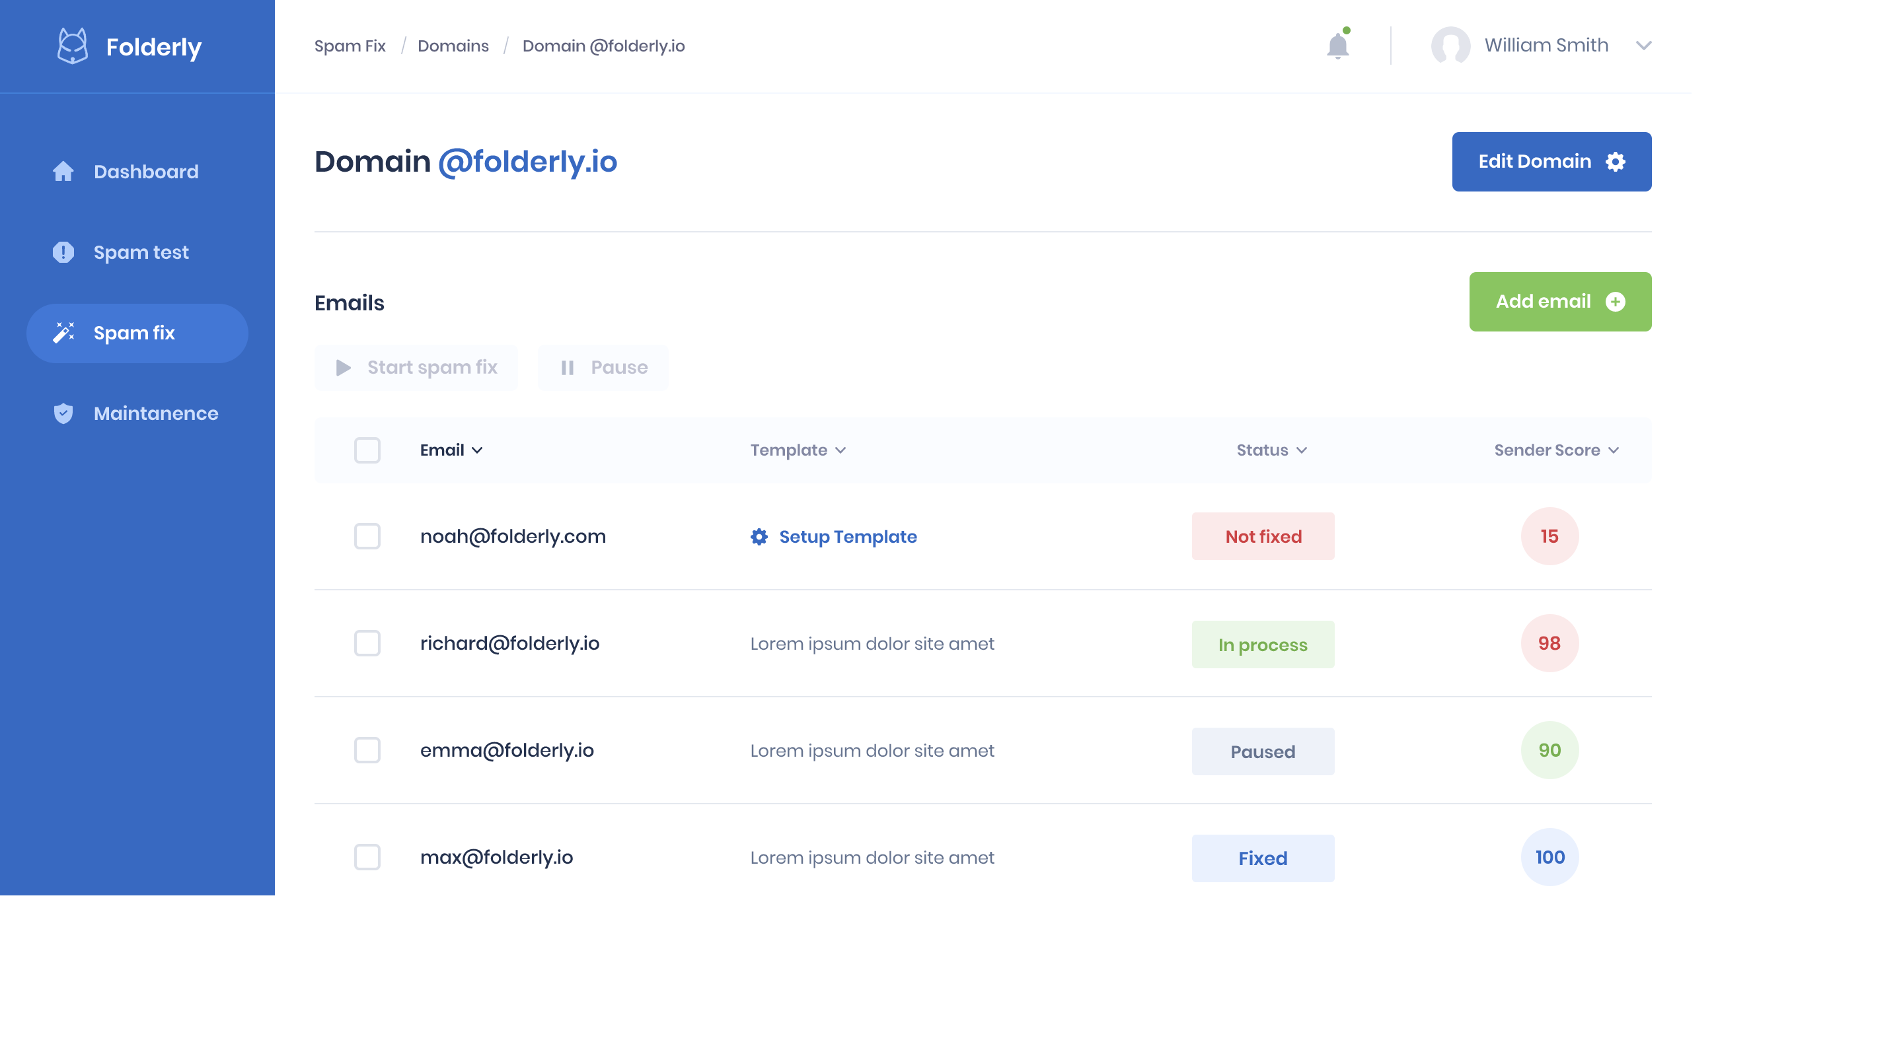Screen dimensions: 1903x1042
Task: Select the noah@folderly.com row checkbox
Action: [367, 536]
